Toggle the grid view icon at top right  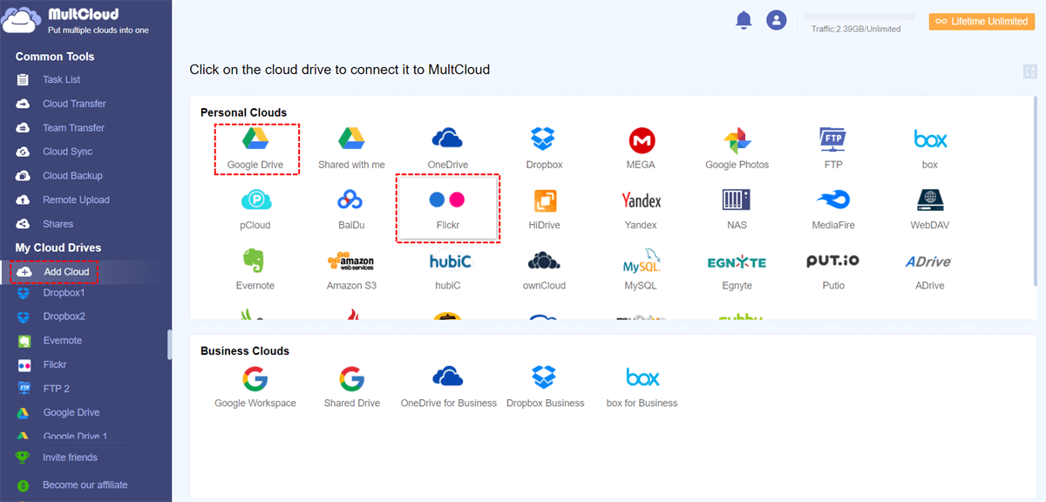point(1029,71)
